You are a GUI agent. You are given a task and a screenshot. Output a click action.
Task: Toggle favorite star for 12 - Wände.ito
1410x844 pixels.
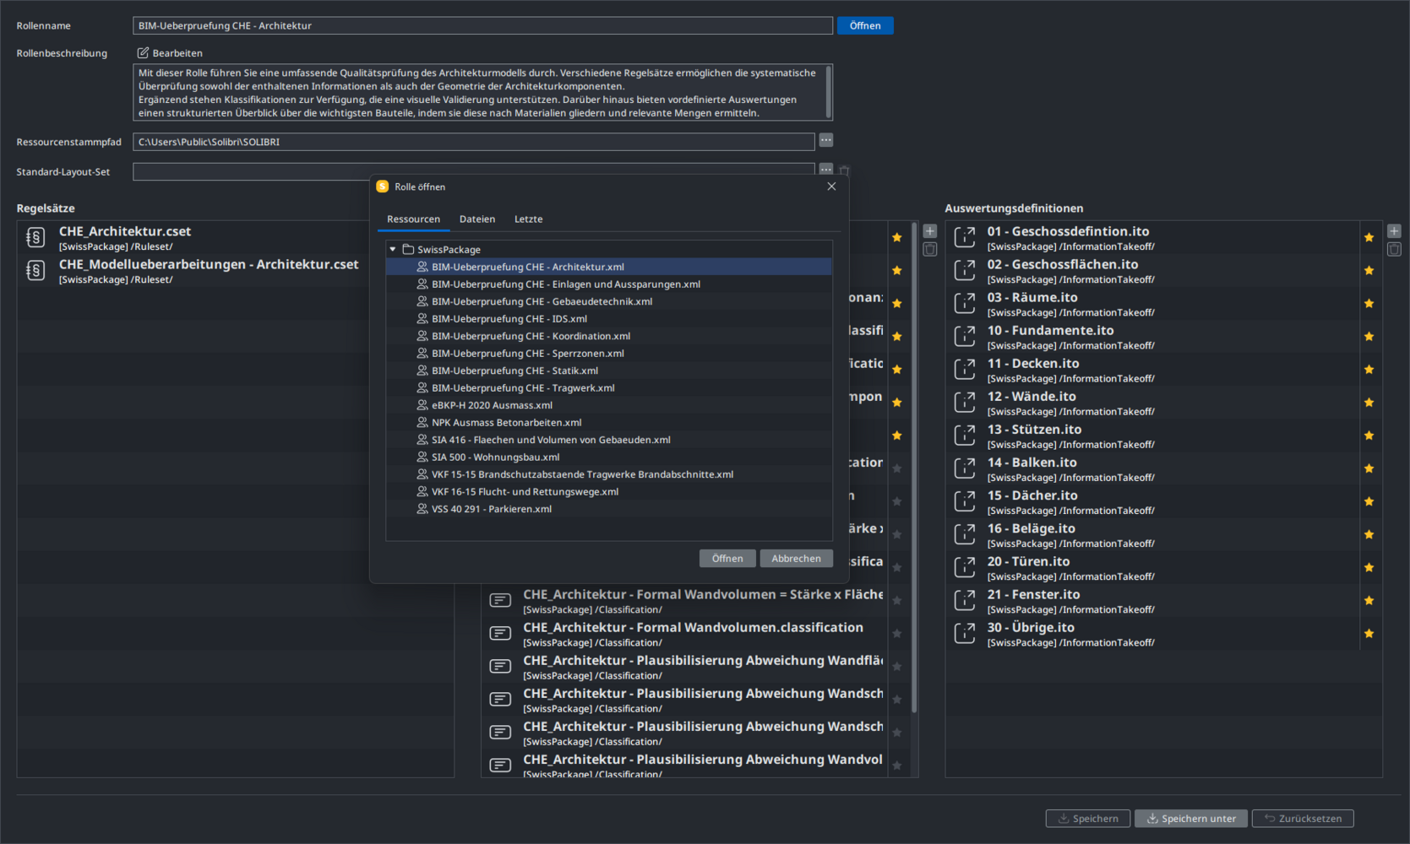click(1369, 403)
